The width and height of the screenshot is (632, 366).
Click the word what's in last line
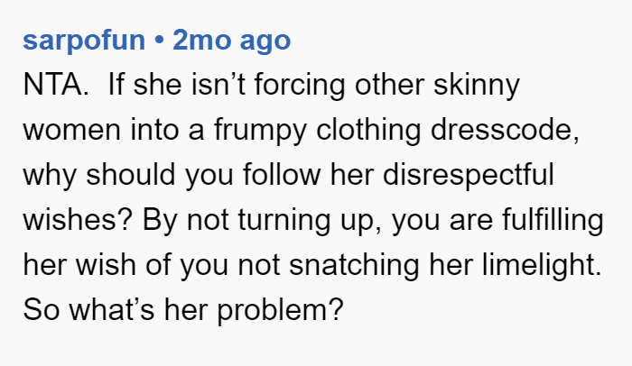(112, 310)
